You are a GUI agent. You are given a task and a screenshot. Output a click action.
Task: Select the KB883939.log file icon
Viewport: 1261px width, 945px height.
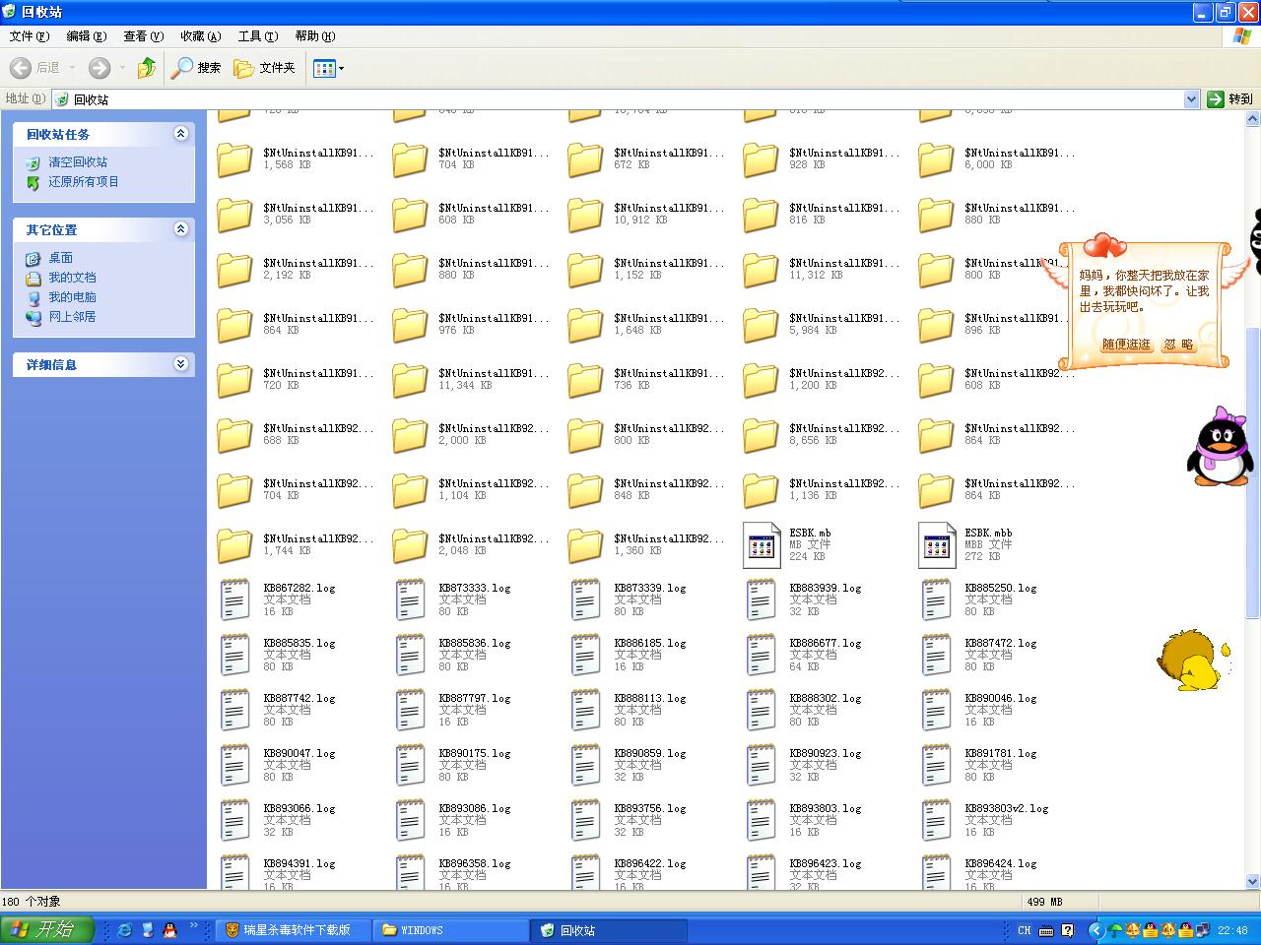[x=762, y=600]
